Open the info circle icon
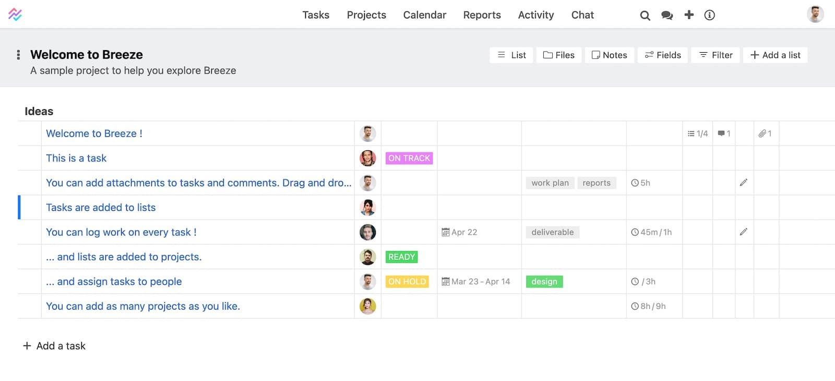The width and height of the screenshot is (835, 381). (709, 15)
